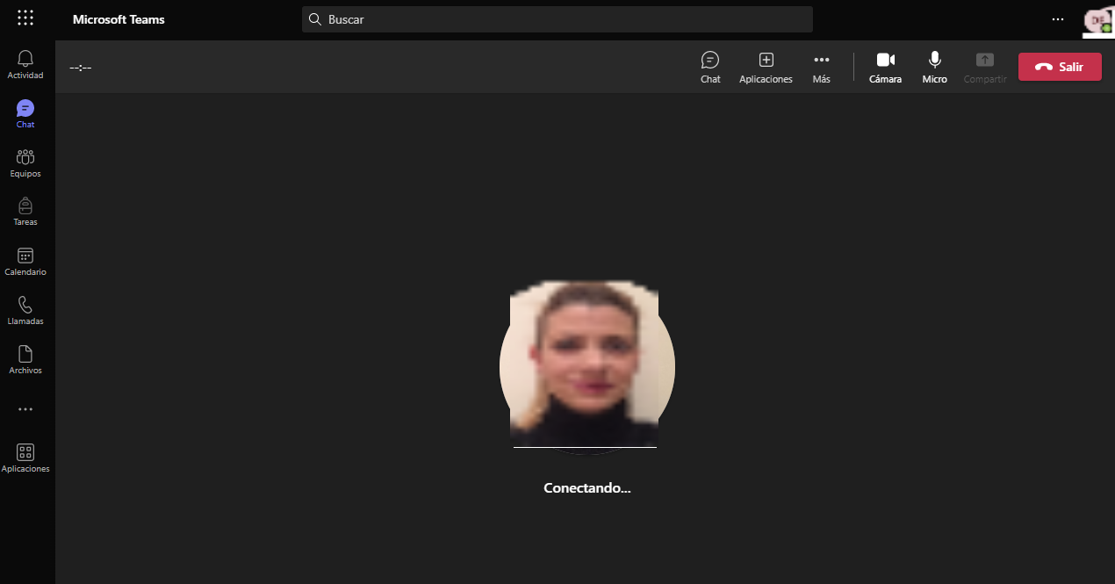Go to Chat in the left sidebar

click(x=25, y=114)
